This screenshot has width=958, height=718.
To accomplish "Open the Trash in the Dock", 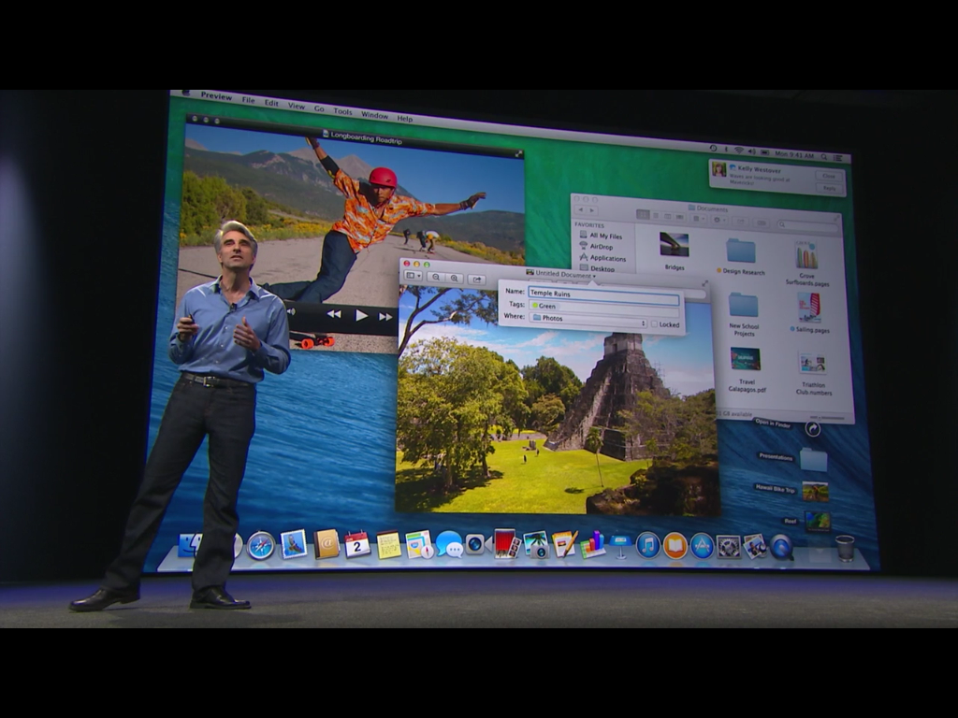I will click(x=845, y=548).
